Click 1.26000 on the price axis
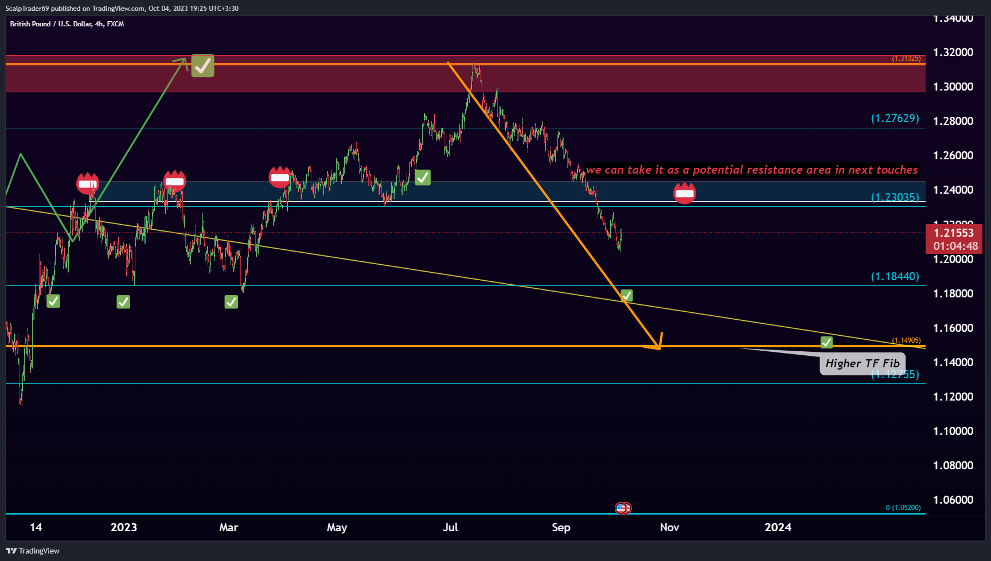Image resolution: width=991 pixels, height=561 pixels. pos(953,155)
